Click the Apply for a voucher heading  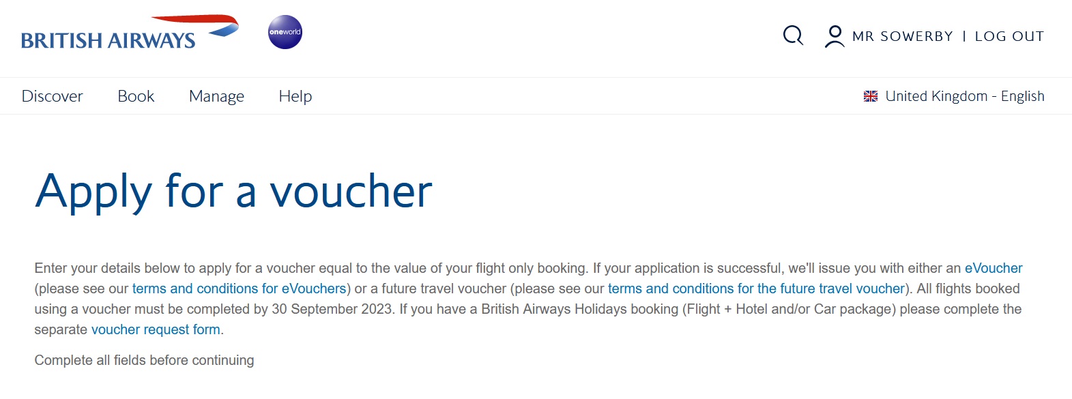[x=233, y=191]
